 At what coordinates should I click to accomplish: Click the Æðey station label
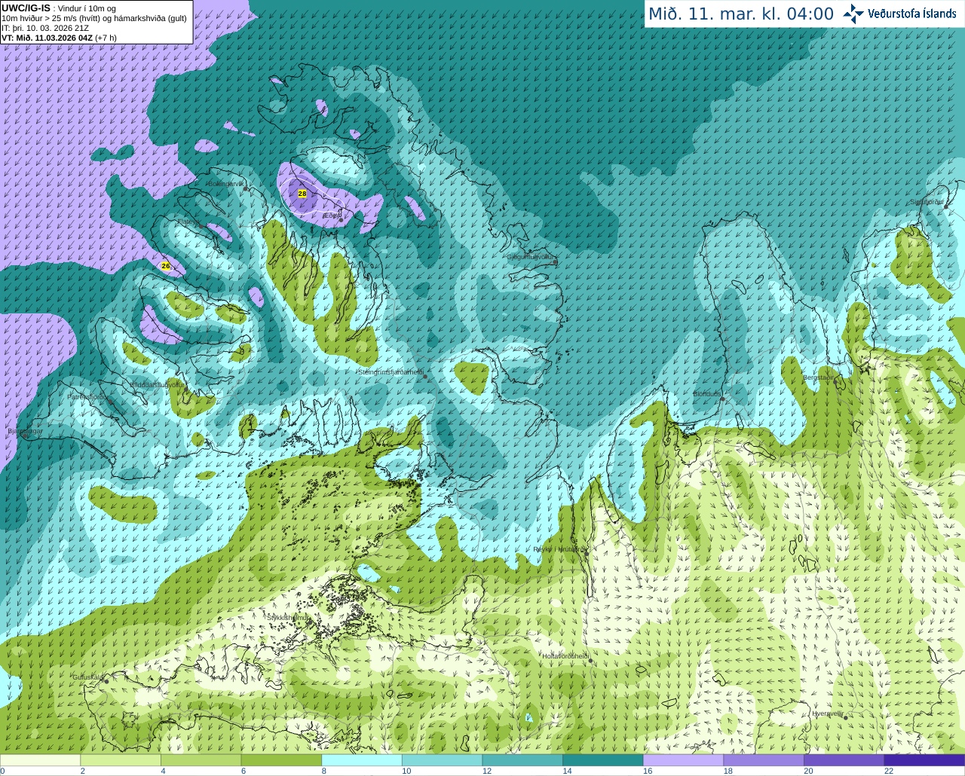click(x=332, y=215)
